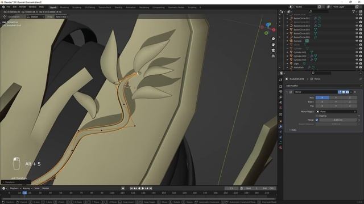Image resolution: width=364 pixels, height=204 pixels.
Task: Open the Orientation Default dropdown
Action: coord(35,17)
